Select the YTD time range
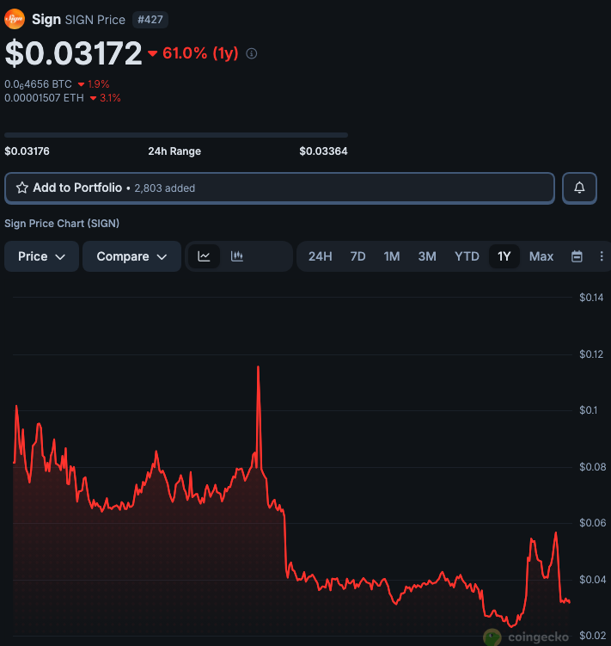611x646 pixels. pos(467,256)
